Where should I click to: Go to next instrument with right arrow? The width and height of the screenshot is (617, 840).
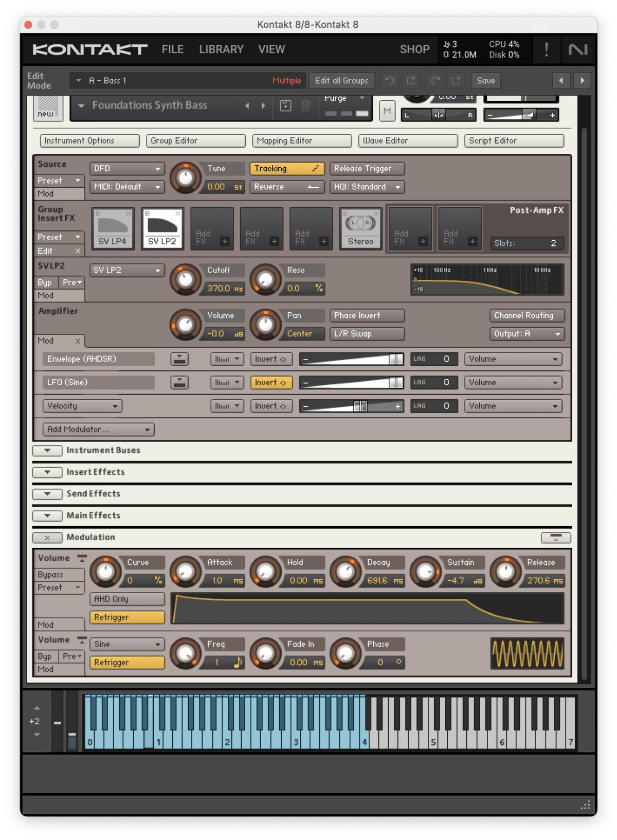582,80
